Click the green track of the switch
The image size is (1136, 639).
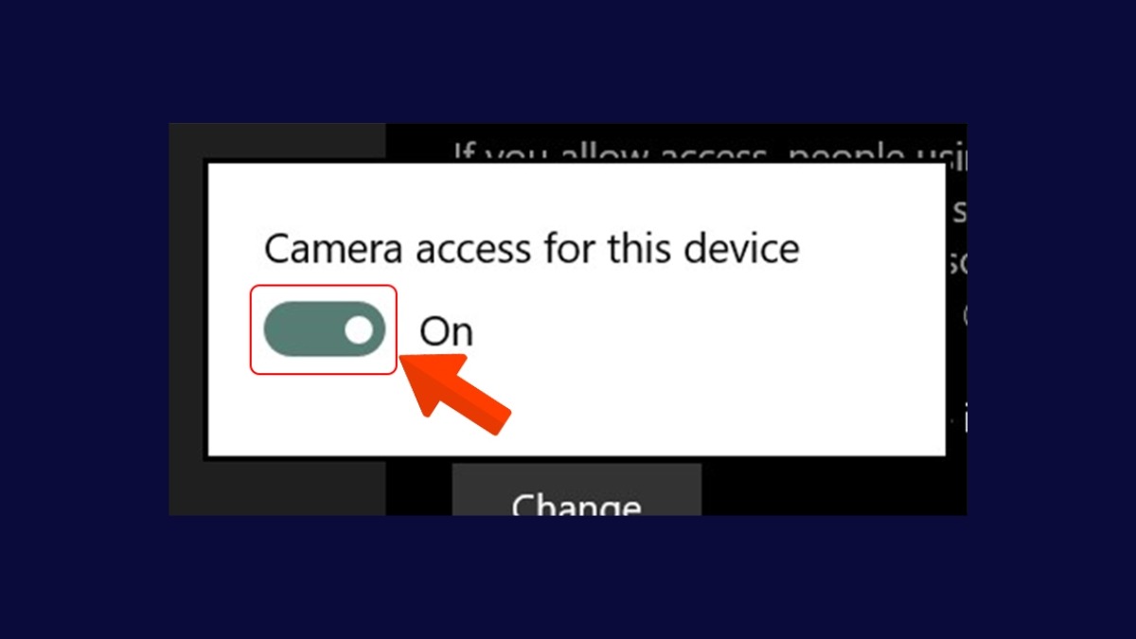303,329
